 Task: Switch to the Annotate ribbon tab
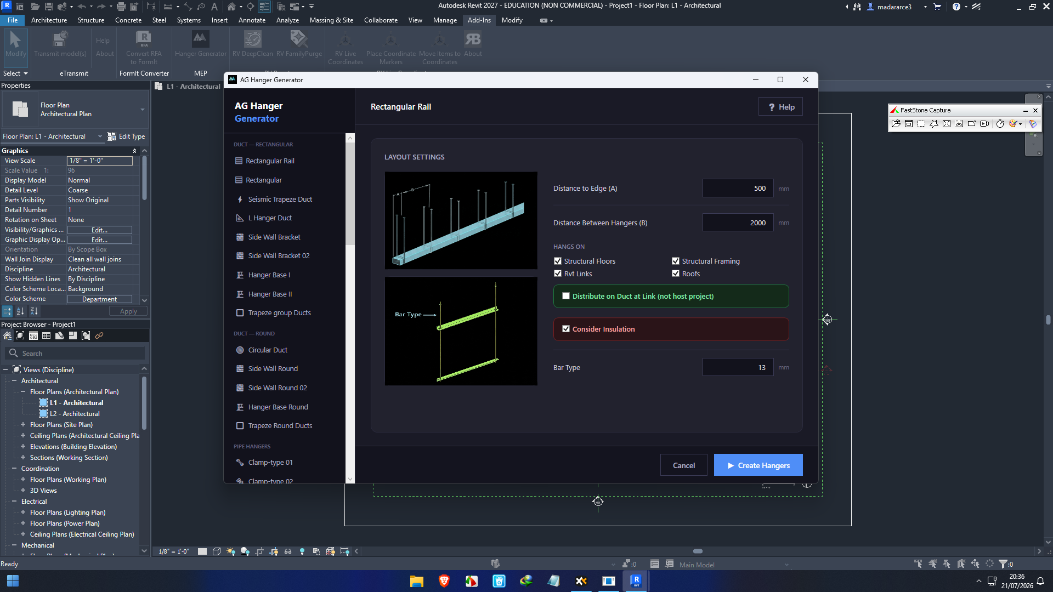(252, 20)
